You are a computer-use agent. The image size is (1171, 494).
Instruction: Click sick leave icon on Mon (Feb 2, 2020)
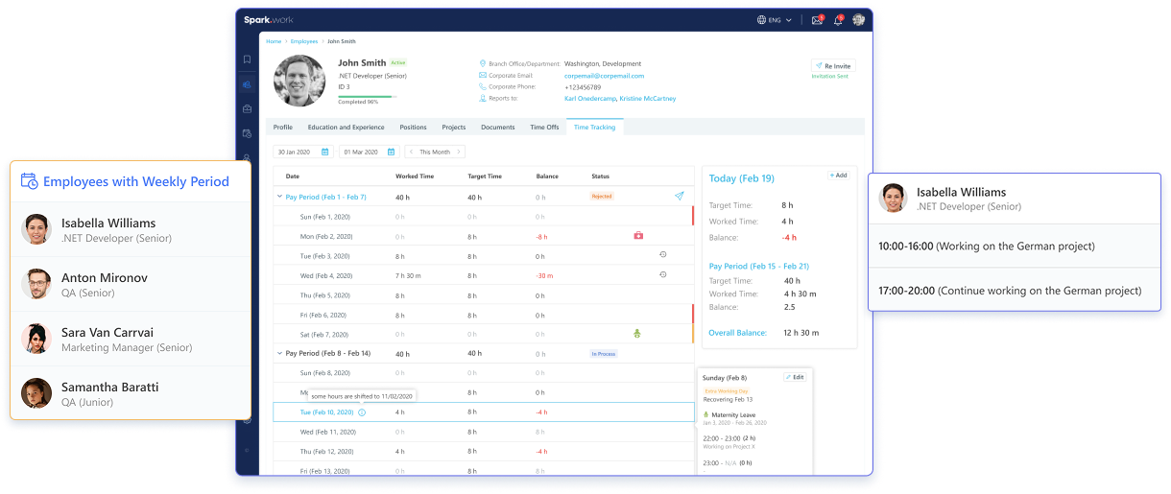(x=637, y=235)
